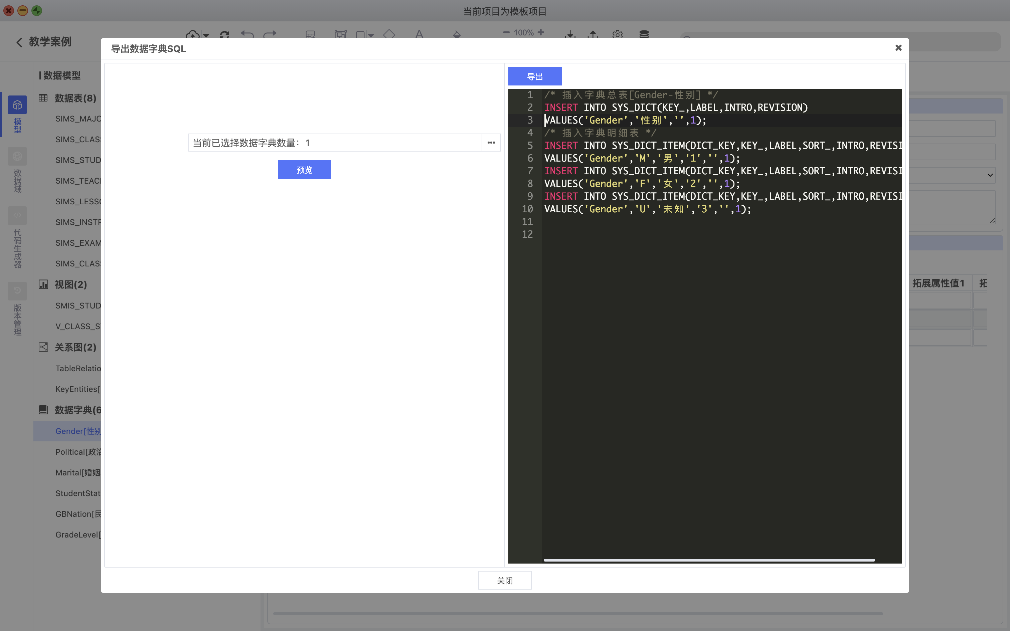Click the 预览 preview button
The height and width of the screenshot is (631, 1010).
point(304,170)
